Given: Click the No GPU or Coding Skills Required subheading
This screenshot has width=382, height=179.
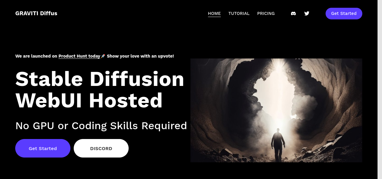Looking at the screenshot, I should tap(101, 126).
